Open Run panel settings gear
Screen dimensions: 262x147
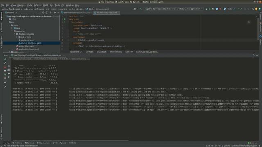(x=253, y=56)
